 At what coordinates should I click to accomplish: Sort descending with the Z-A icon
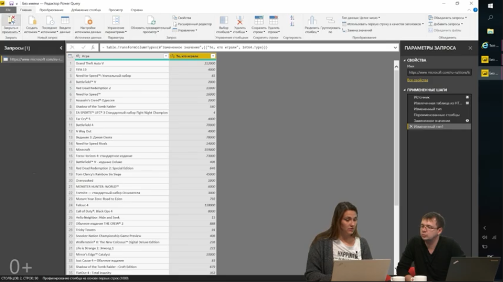point(292,24)
